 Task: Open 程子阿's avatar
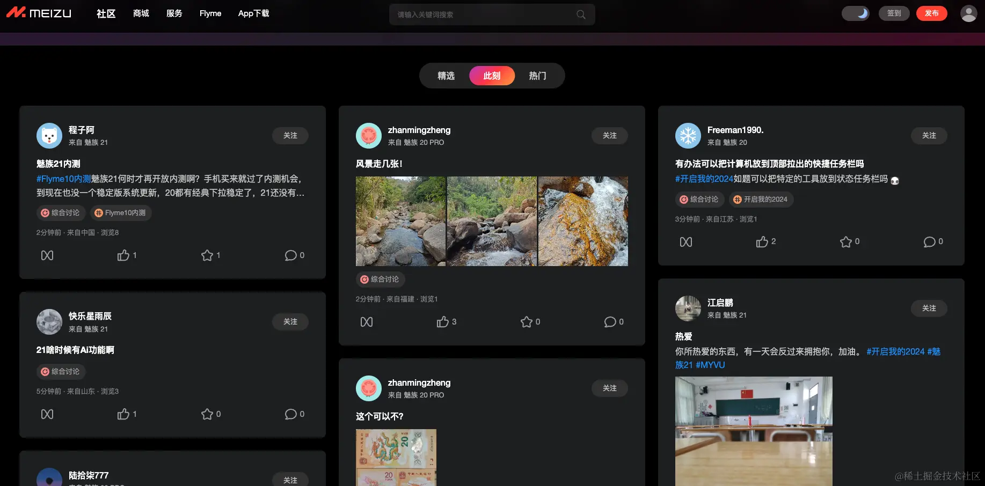pos(49,136)
